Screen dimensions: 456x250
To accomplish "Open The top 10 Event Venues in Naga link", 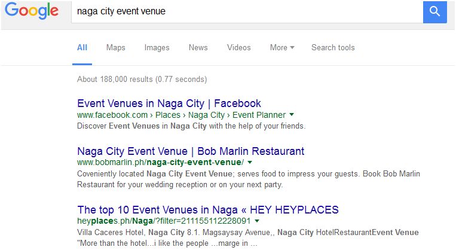I will click(x=208, y=209).
